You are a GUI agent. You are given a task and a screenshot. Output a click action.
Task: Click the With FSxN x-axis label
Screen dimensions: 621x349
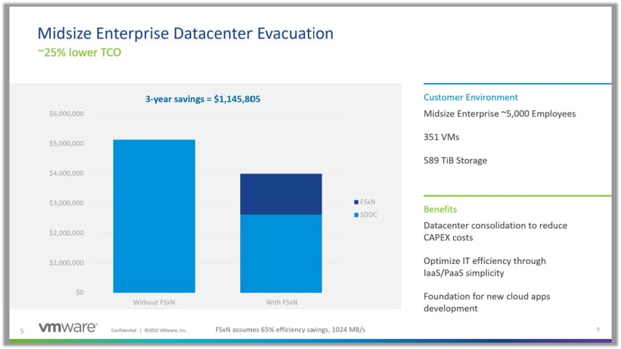(281, 303)
